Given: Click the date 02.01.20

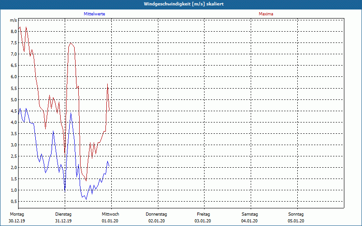Looking at the screenshot, I should pos(157,221).
